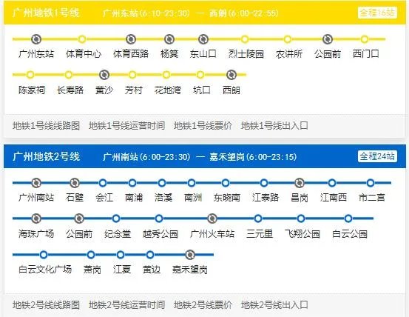Click the 坑口 station circle marker
Screen dimensions: 409x317
200,75
